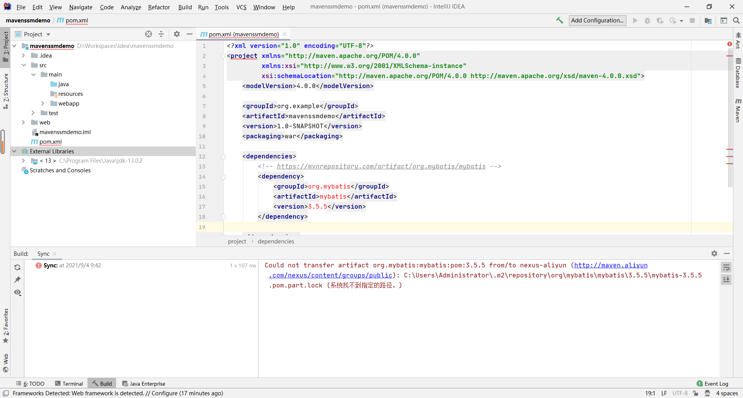Open the Maven side tool window

(738, 111)
